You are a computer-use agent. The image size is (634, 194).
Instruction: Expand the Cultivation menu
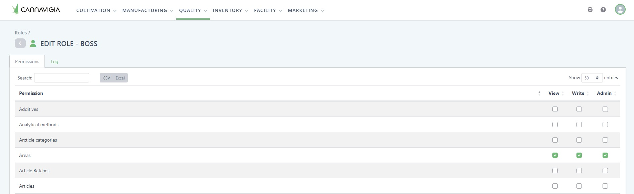point(96,10)
